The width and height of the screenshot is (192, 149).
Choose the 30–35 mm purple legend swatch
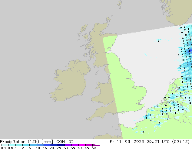click(68, 145)
